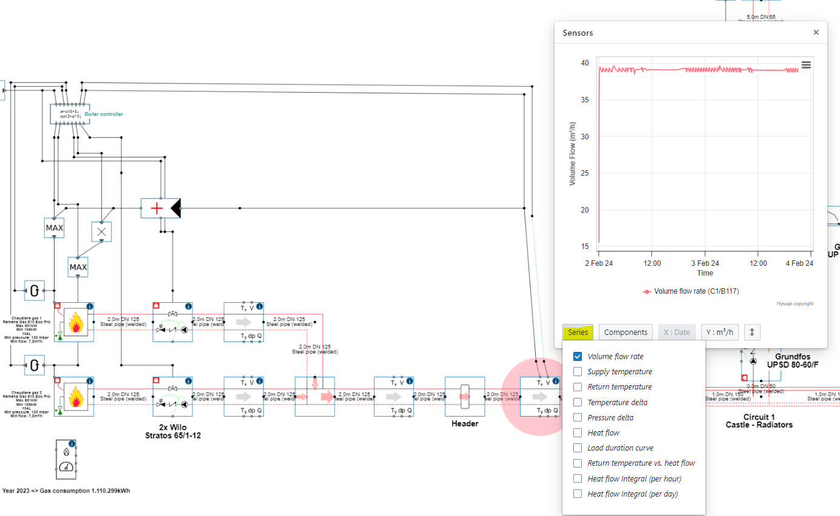Screen dimensions: 840x516
Task: Collapse the Series dropdown
Action: click(578, 332)
